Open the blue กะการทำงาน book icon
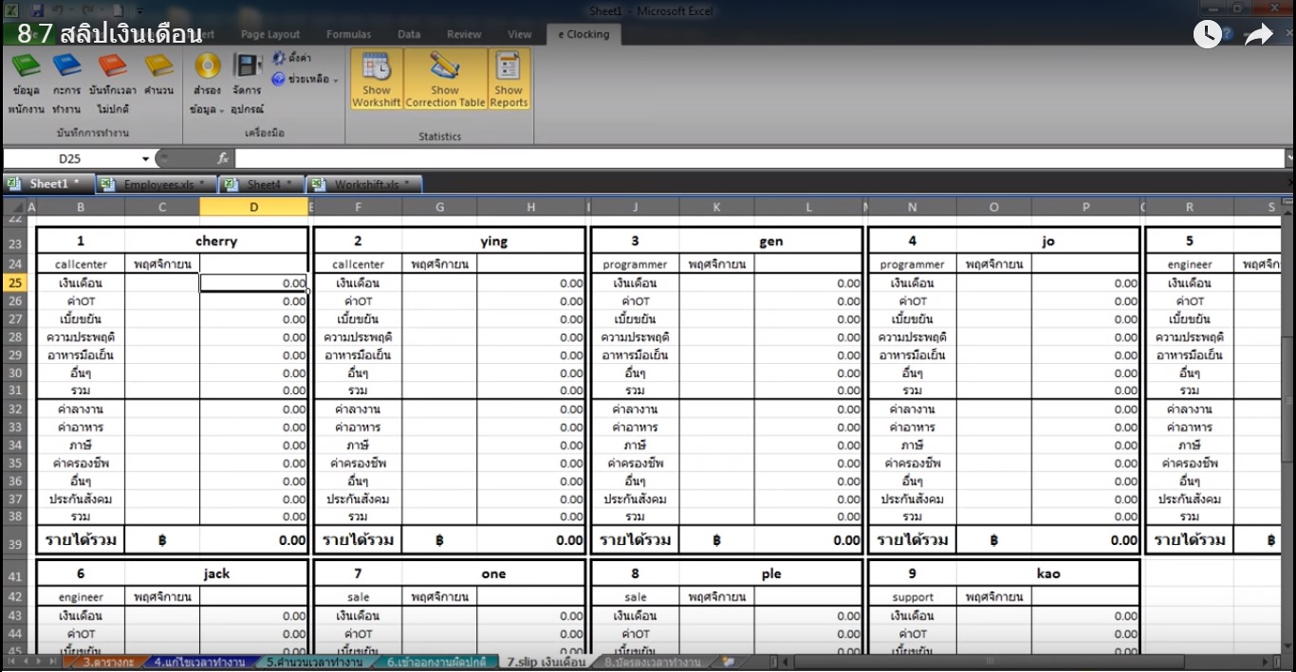The height and width of the screenshot is (672, 1296). [66, 66]
